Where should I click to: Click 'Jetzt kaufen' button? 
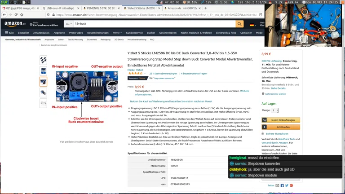pos(281,127)
